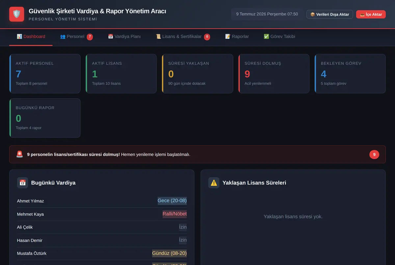
Task: Select the Aktif Personel stat card
Action: point(45,74)
